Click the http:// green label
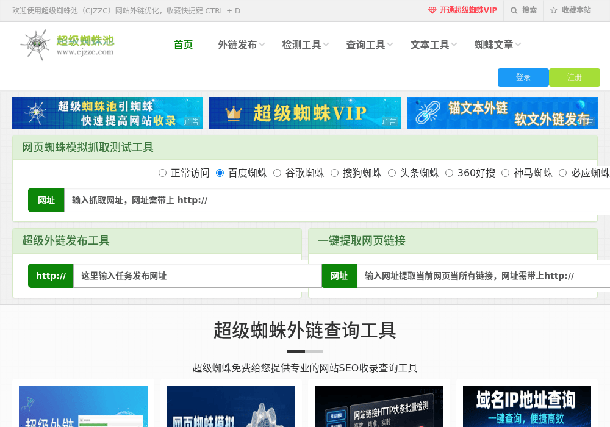The image size is (610, 427). tap(51, 276)
